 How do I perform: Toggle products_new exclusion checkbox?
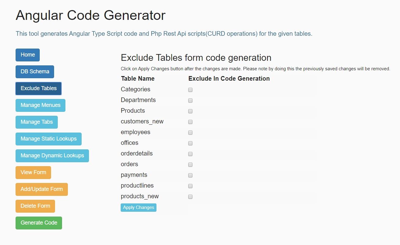(190, 197)
